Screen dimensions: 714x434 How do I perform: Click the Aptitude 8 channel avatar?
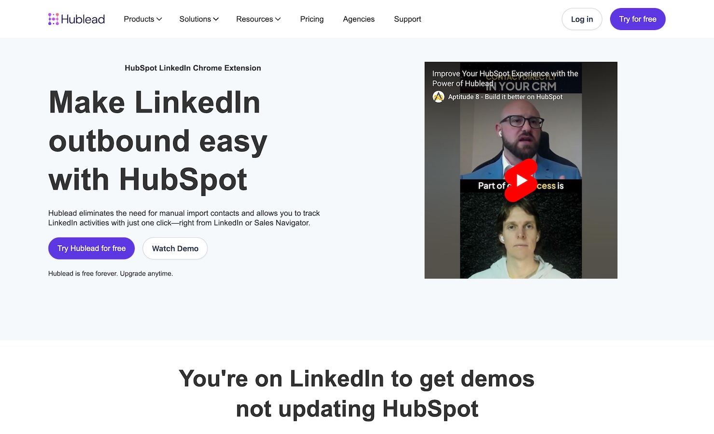(438, 97)
